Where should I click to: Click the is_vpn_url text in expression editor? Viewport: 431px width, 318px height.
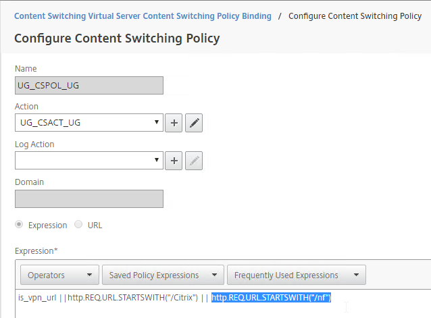tap(37, 298)
